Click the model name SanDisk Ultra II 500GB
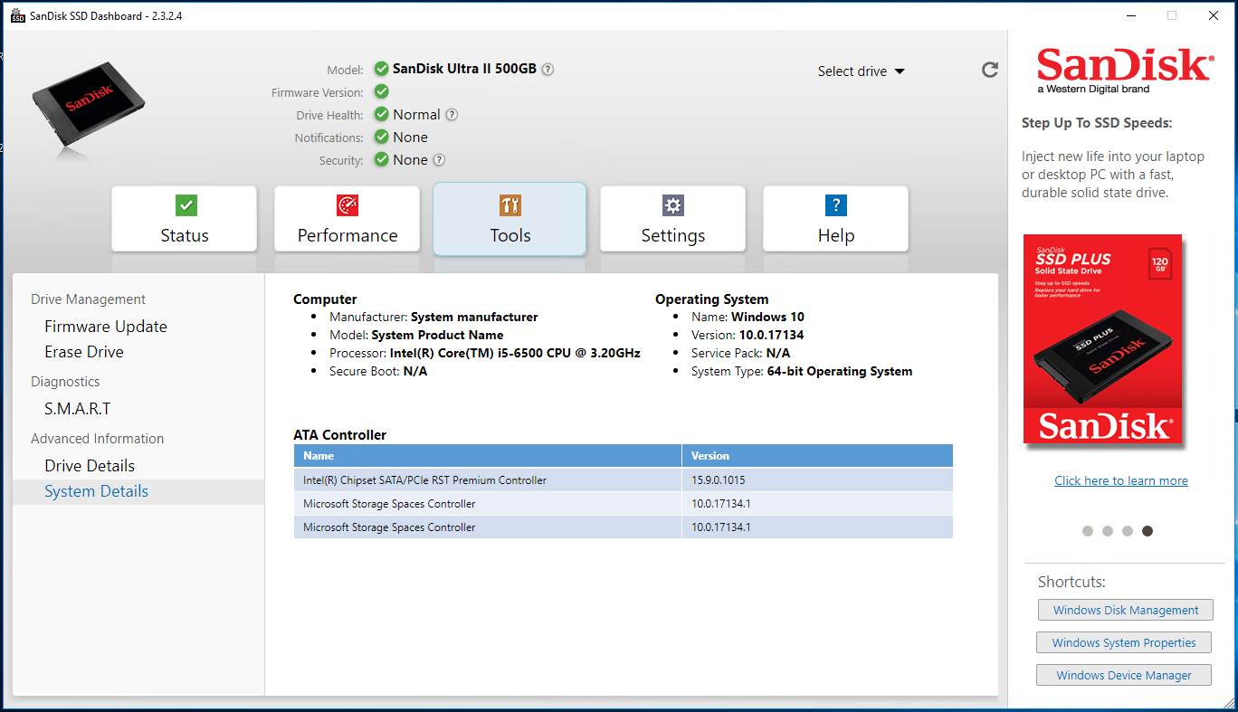This screenshot has height=712, width=1238. [464, 69]
